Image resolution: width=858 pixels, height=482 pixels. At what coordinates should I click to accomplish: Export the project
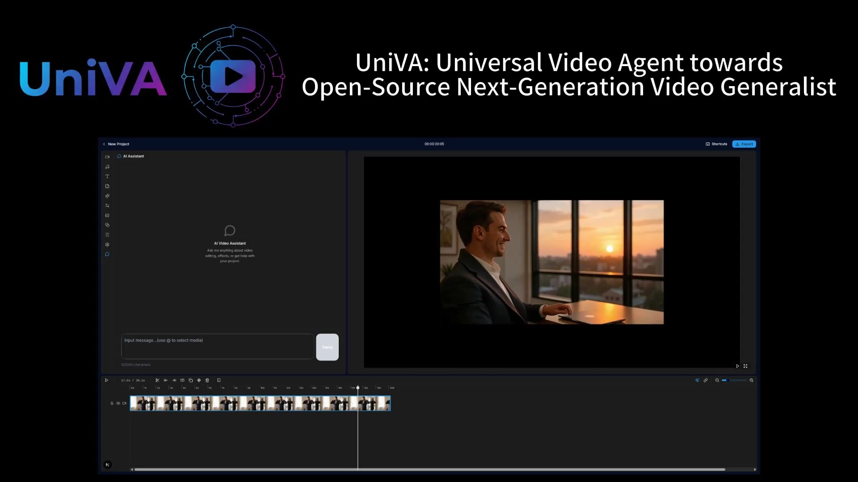point(744,144)
